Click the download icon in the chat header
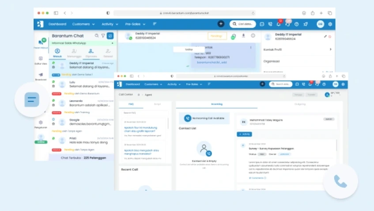Image resolution: width=374 pixels, height=211 pixels. pyautogui.click(x=243, y=35)
